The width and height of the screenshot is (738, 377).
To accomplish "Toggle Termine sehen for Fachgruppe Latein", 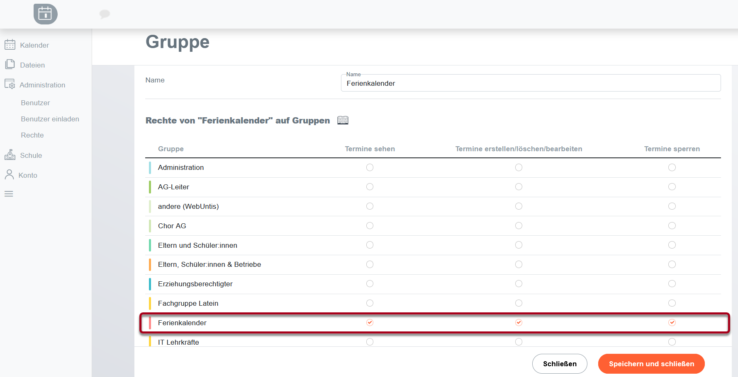I will point(370,303).
